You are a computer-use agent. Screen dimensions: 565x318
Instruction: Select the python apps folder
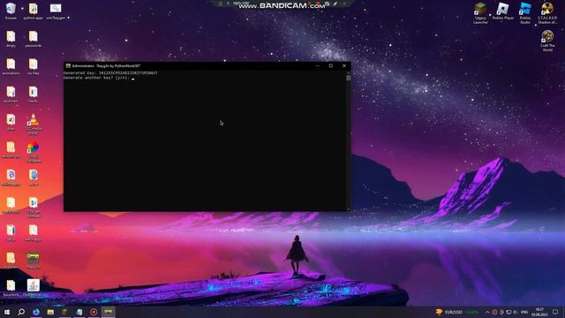pyautogui.click(x=34, y=11)
